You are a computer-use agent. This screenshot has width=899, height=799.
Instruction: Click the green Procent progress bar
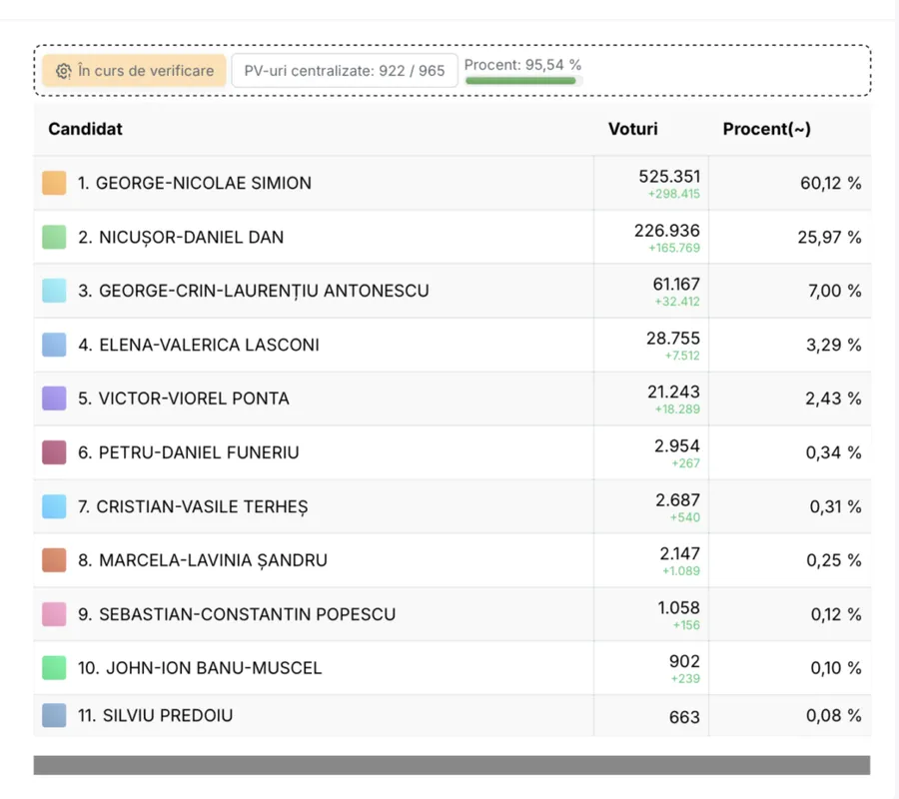[x=520, y=81]
